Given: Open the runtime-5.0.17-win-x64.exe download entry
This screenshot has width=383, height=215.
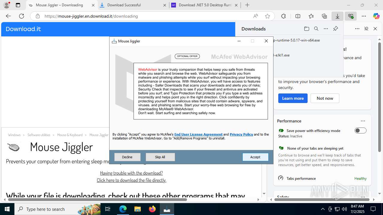Looking at the screenshot, I should pos(296,40).
